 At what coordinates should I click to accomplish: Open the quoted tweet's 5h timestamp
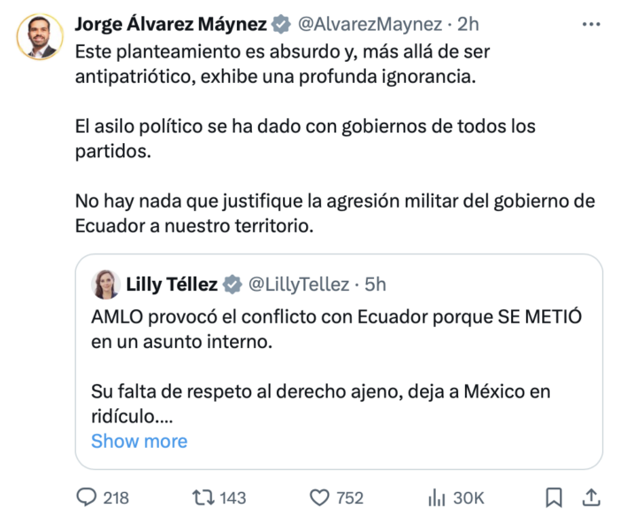375,284
